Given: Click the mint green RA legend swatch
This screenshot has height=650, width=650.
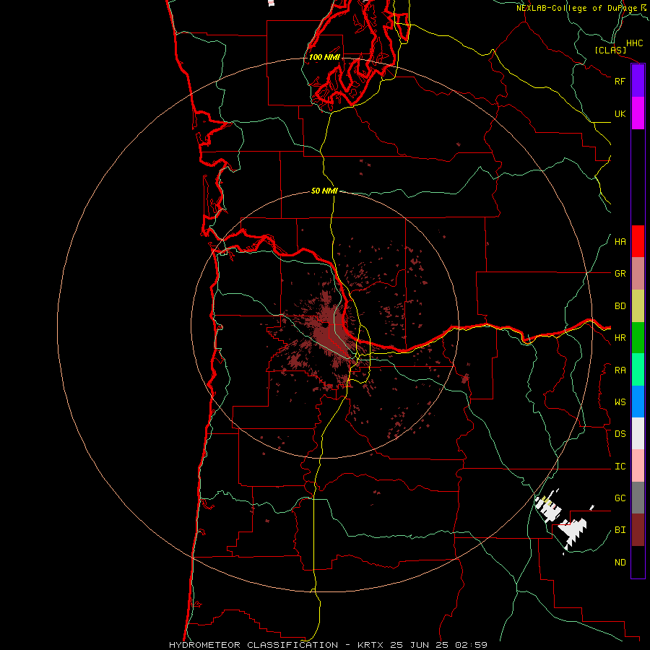Looking at the screenshot, I should 638,370.
